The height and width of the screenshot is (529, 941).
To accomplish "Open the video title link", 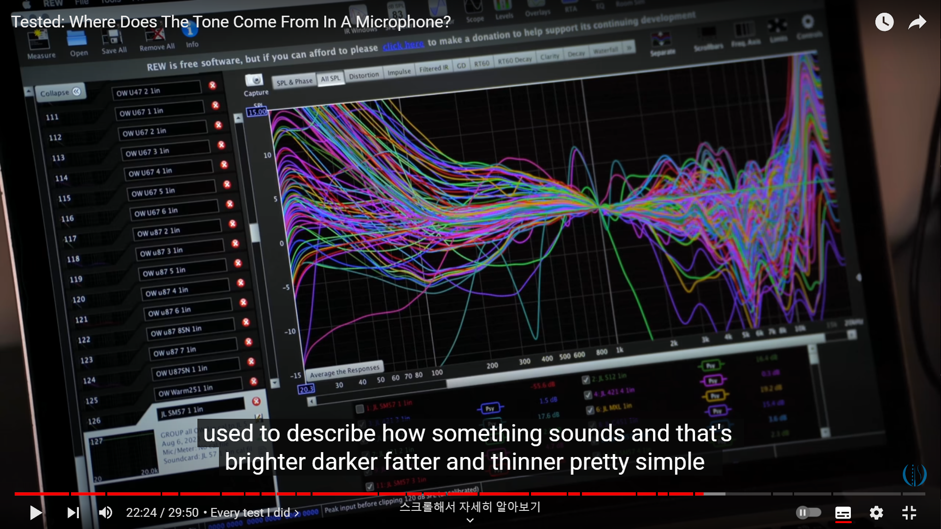I will pyautogui.click(x=231, y=22).
